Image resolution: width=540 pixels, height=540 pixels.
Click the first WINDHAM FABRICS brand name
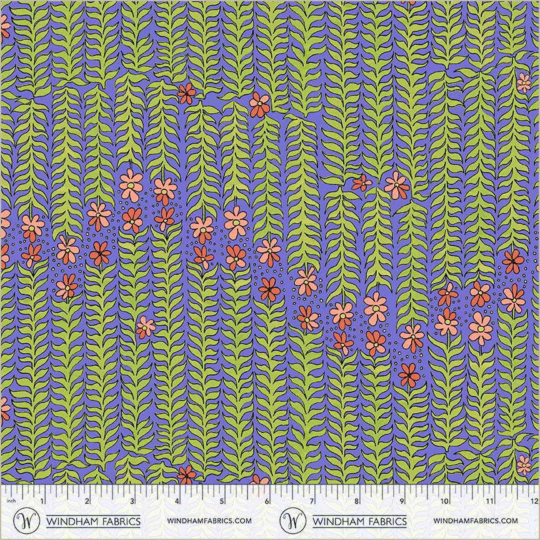[x=93, y=521]
